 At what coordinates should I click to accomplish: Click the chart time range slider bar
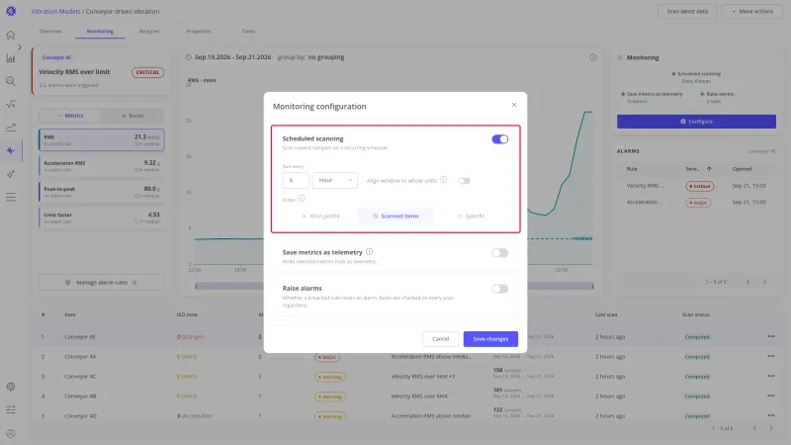pos(394,286)
